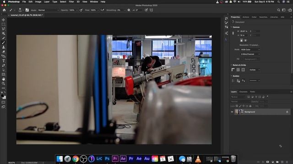Collapse the Canvas section
Screen dimensions: 293x164
[x=231, y=27]
